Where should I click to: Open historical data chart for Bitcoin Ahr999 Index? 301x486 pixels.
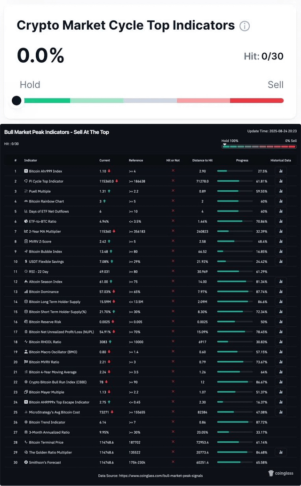coord(281,171)
